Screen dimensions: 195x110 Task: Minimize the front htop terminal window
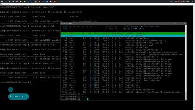pos(175,24)
